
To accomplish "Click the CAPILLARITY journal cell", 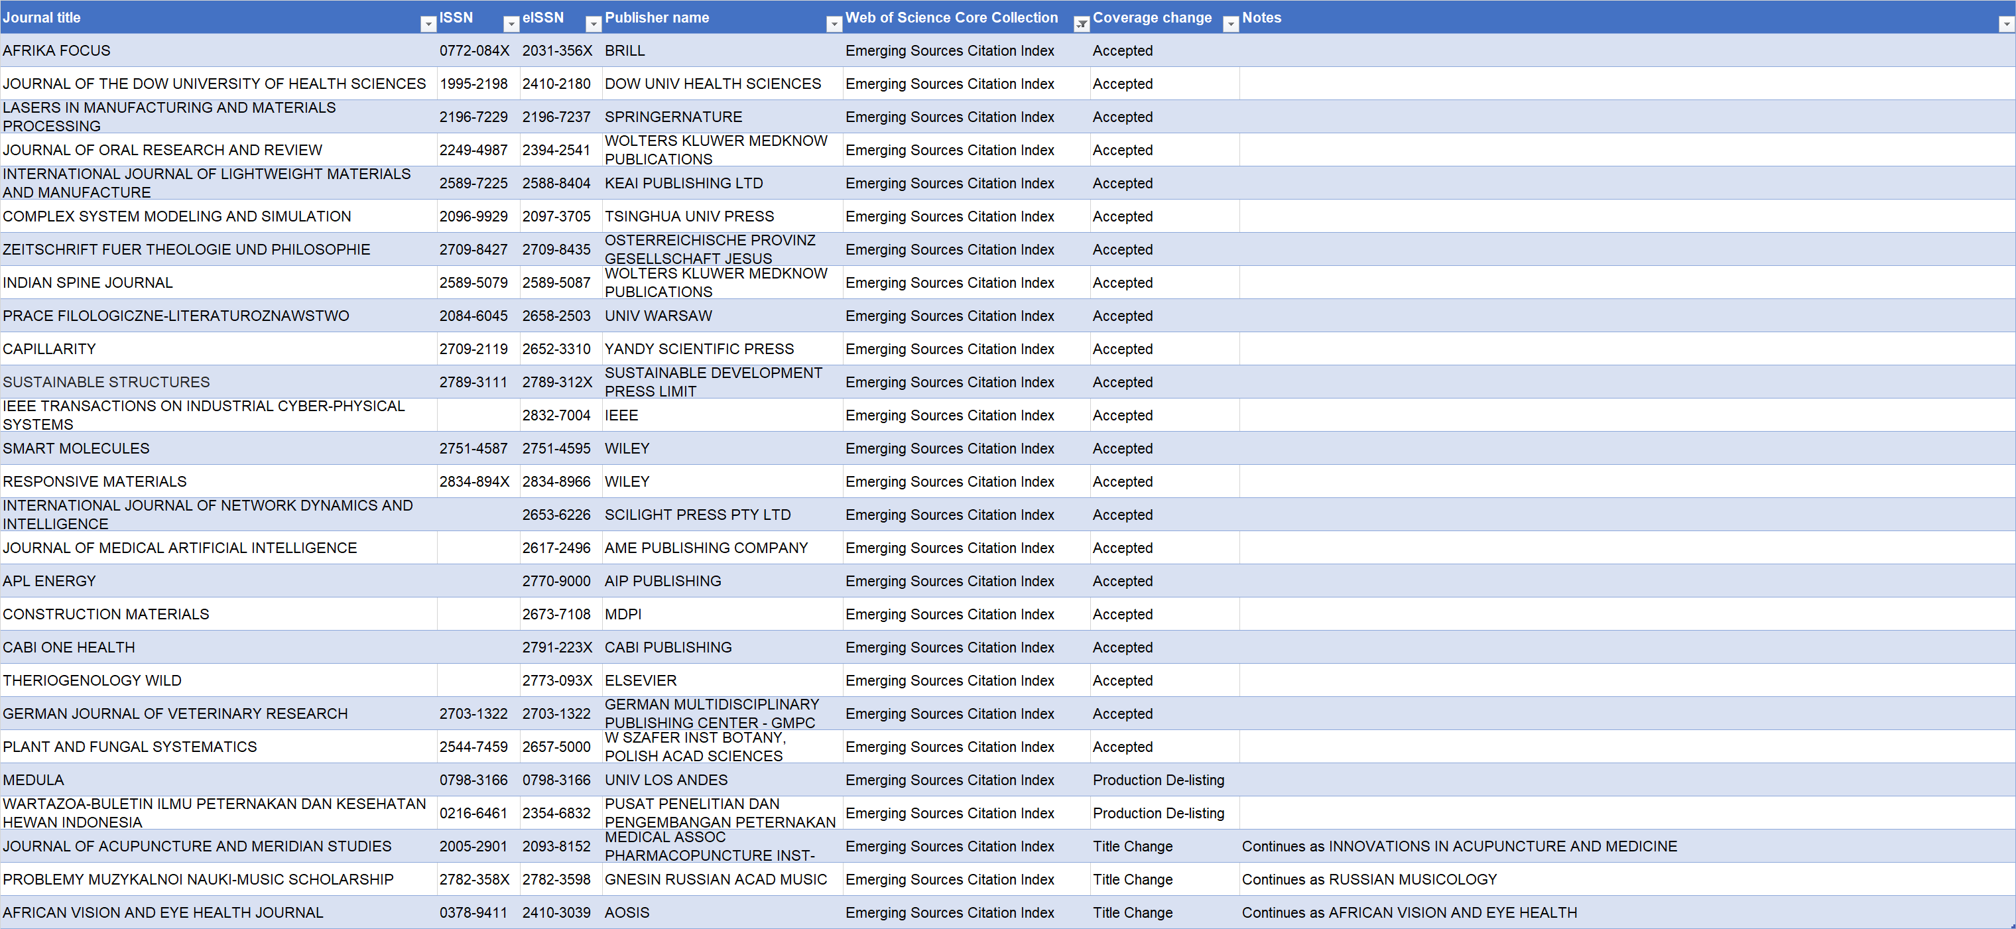I will pos(218,349).
